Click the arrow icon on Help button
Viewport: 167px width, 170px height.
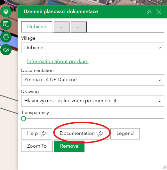tap(44, 134)
